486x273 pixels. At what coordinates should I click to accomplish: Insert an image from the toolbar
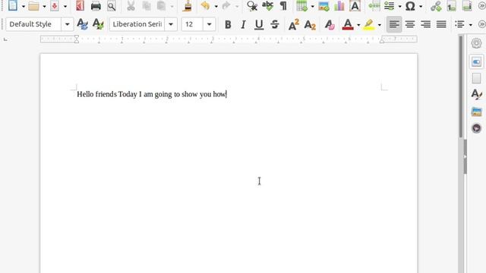pyautogui.click(x=324, y=6)
